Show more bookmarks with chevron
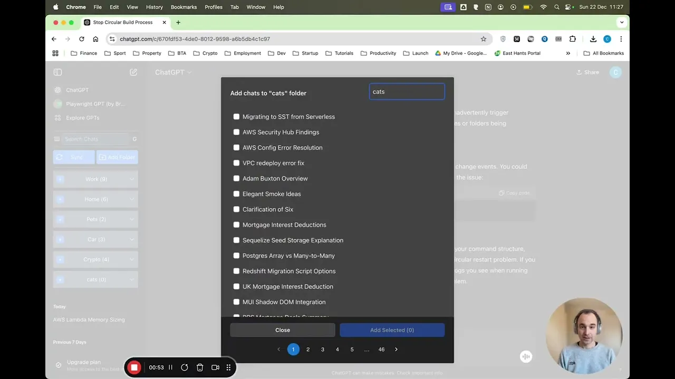Viewport: 675px width, 379px height. [568, 53]
